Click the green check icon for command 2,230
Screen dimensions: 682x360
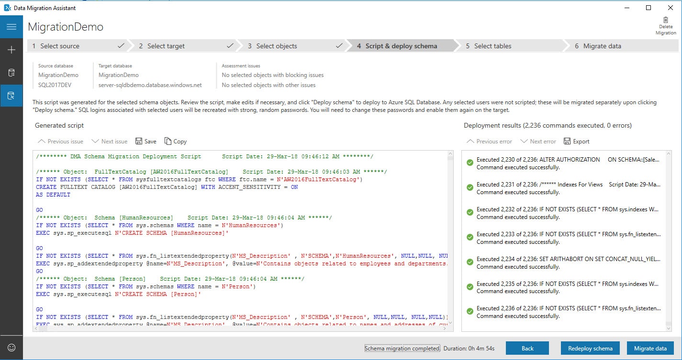[x=470, y=163]
